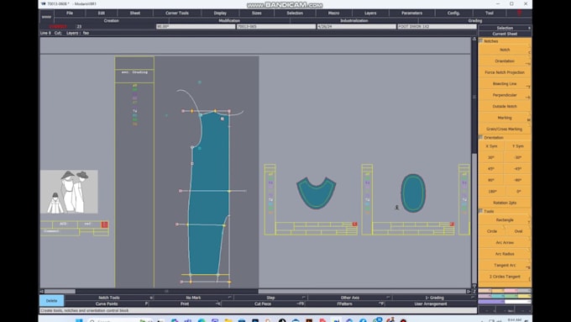Open the File menu
This screenshot has width=571, height=322.
click(70, 13)
